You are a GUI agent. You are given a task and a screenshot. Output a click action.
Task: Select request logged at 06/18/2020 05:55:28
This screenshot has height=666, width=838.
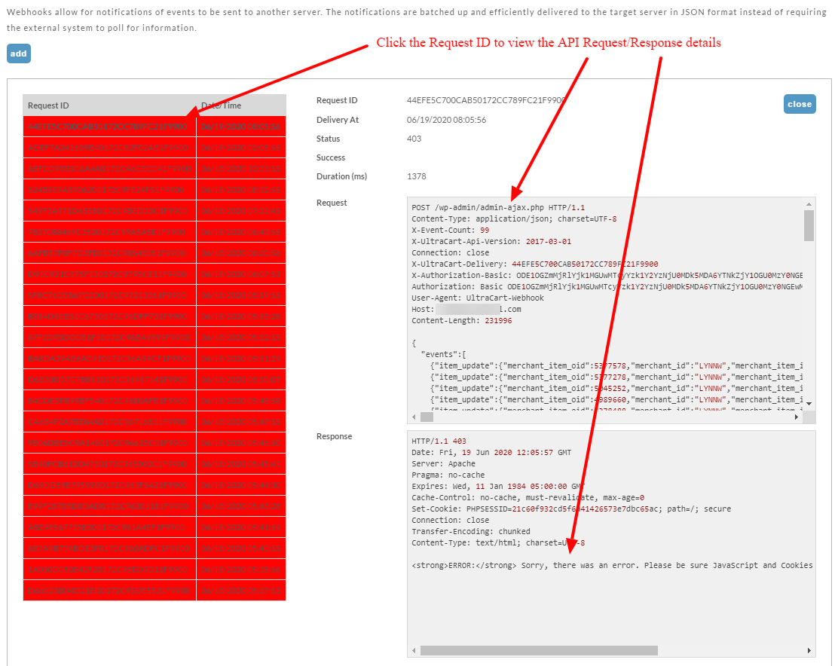coord(240,316)
